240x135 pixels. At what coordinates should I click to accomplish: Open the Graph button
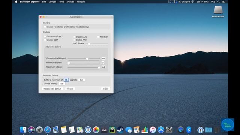pyautogui.click(x=70, y=89)
